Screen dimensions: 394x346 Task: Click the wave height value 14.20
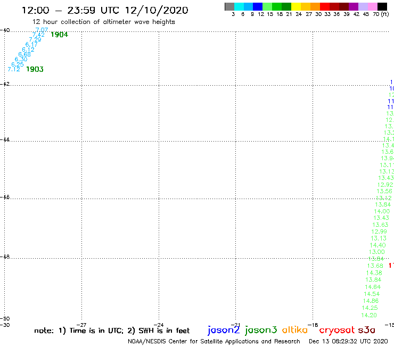coord(369,315)
